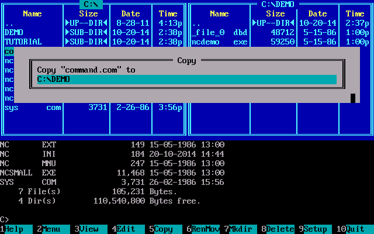Click the 59250 size value of ncdemo
Image resolution: width=374 pixels, height=234 pixels.
coord(283,42)
